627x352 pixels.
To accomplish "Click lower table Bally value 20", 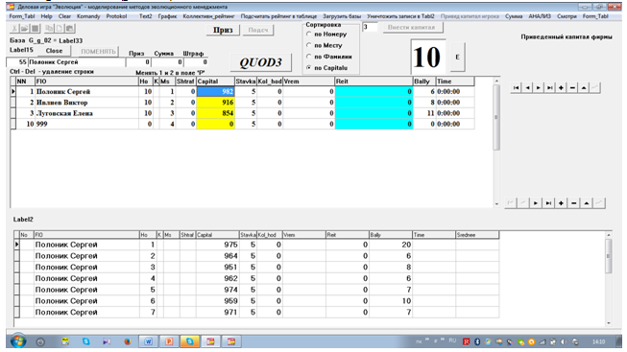I will tap(390, 245).
